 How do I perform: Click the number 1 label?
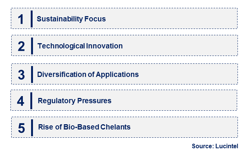[x=21, y=20]
